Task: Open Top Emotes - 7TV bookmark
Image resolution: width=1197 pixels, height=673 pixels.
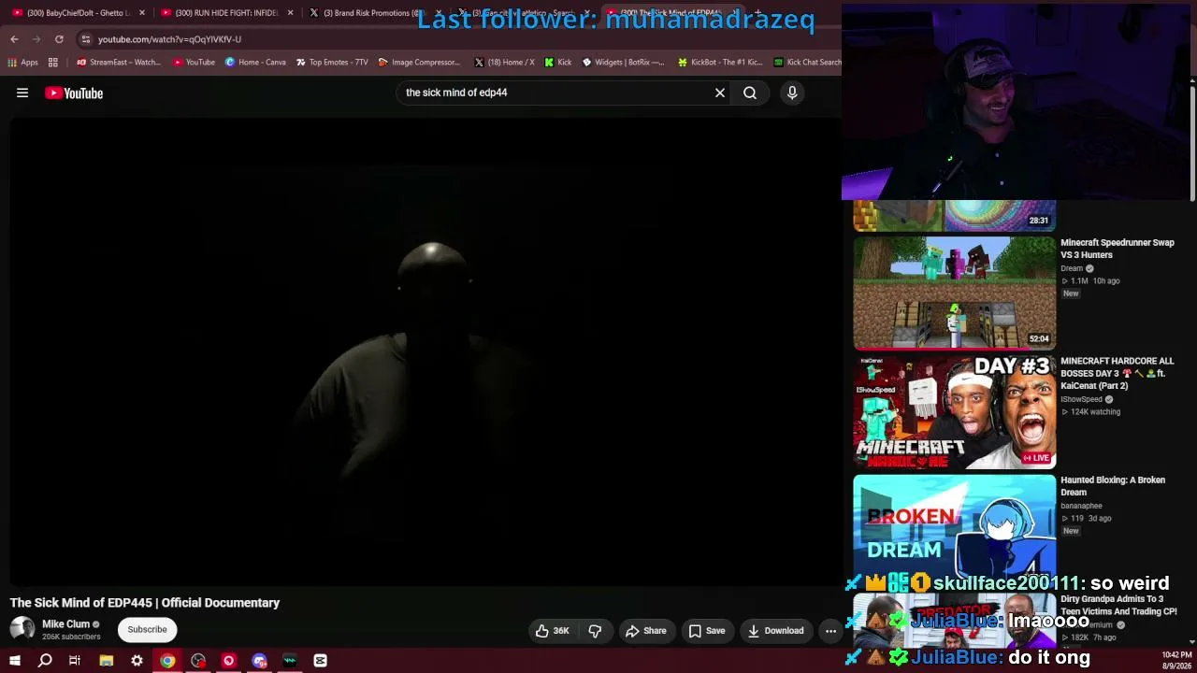Action: click(332, 63)
